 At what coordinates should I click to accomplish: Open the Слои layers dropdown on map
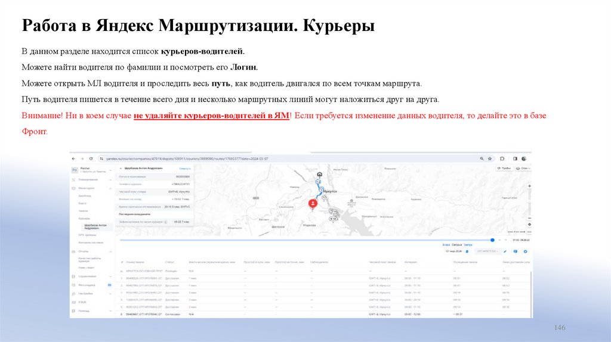(x=523, y=168)
